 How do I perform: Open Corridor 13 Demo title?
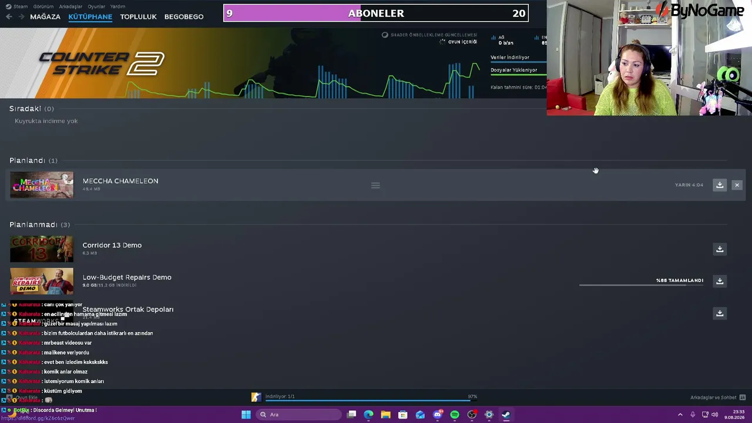point(112,245)
